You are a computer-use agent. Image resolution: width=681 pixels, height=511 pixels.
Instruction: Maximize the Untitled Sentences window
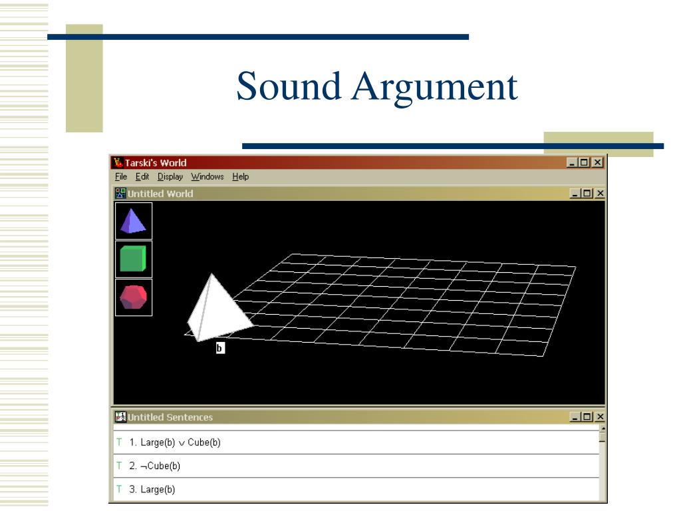[587, 417]
